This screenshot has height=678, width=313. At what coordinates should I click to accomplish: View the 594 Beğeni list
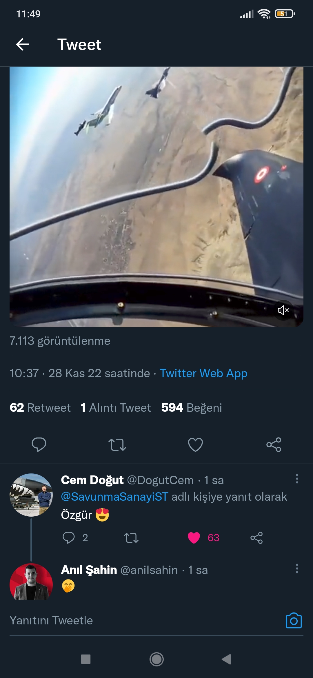point(192,408)
